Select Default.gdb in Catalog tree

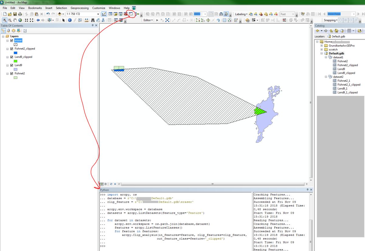coord(336,53)
